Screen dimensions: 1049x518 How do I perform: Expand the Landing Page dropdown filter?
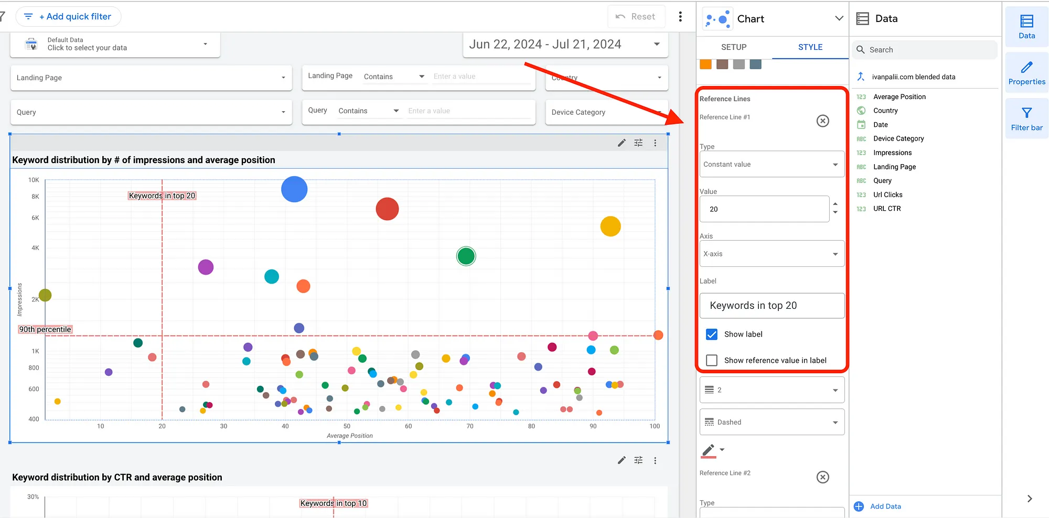[151, 78]
